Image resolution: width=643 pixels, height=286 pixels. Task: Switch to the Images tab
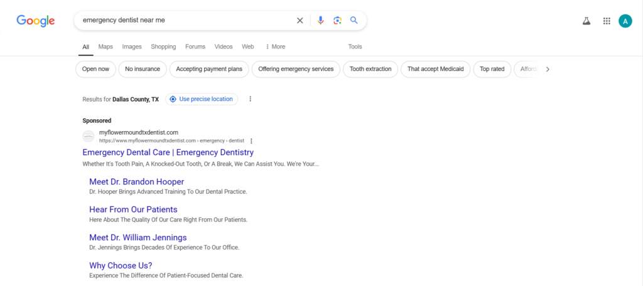pyautogui.click(x=132, y=46)
